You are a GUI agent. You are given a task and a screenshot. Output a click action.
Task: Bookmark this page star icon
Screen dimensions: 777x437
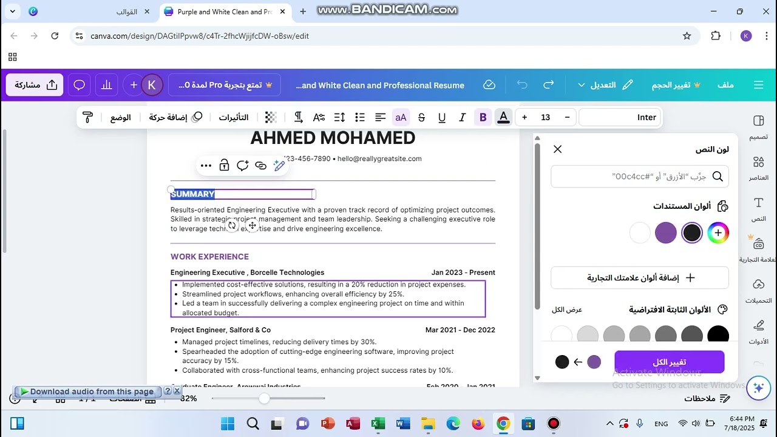[687, 36]
